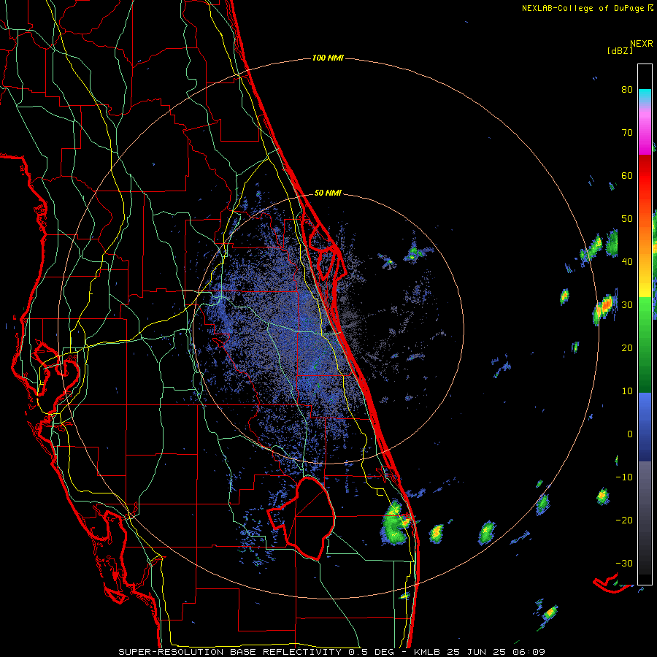The image size is (657, 657).
Task: Click the 60 dBZ value on the scale
Action: pyautogui.click(x=627, y=176)
